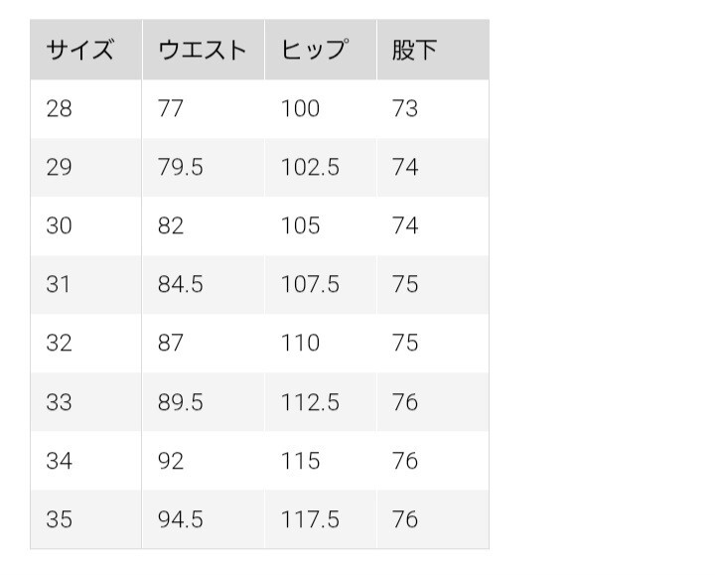The height and width of the screenshot is (575, 715).
Task: Click the 股下 column header
Action: [414, 51]
